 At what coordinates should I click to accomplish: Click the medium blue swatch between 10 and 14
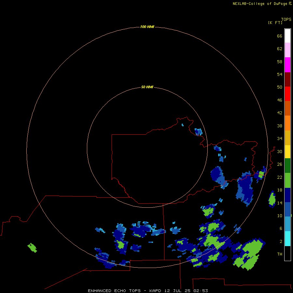point(287,209)
